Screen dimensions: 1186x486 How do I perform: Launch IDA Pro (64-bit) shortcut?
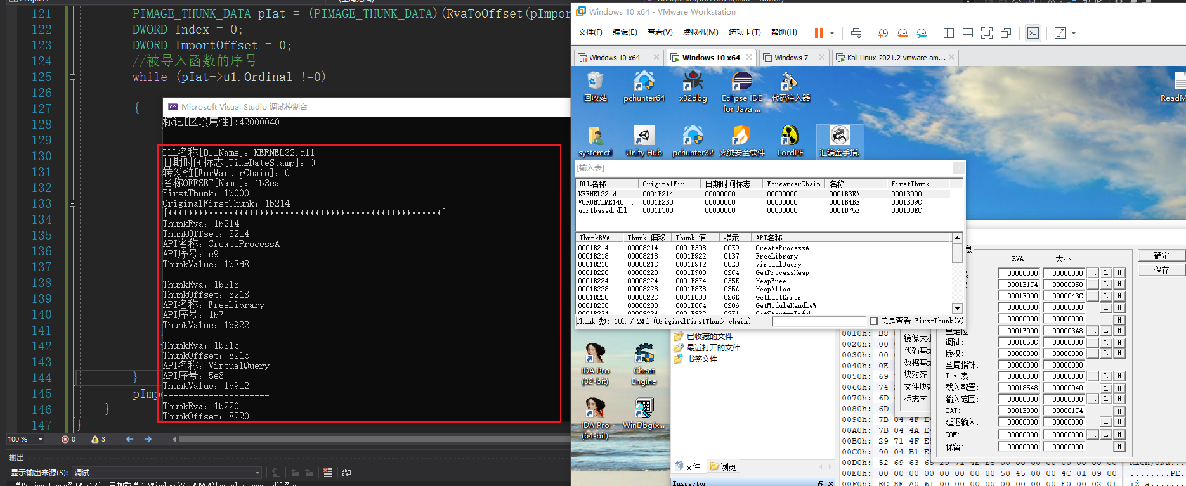pos(595,418)
